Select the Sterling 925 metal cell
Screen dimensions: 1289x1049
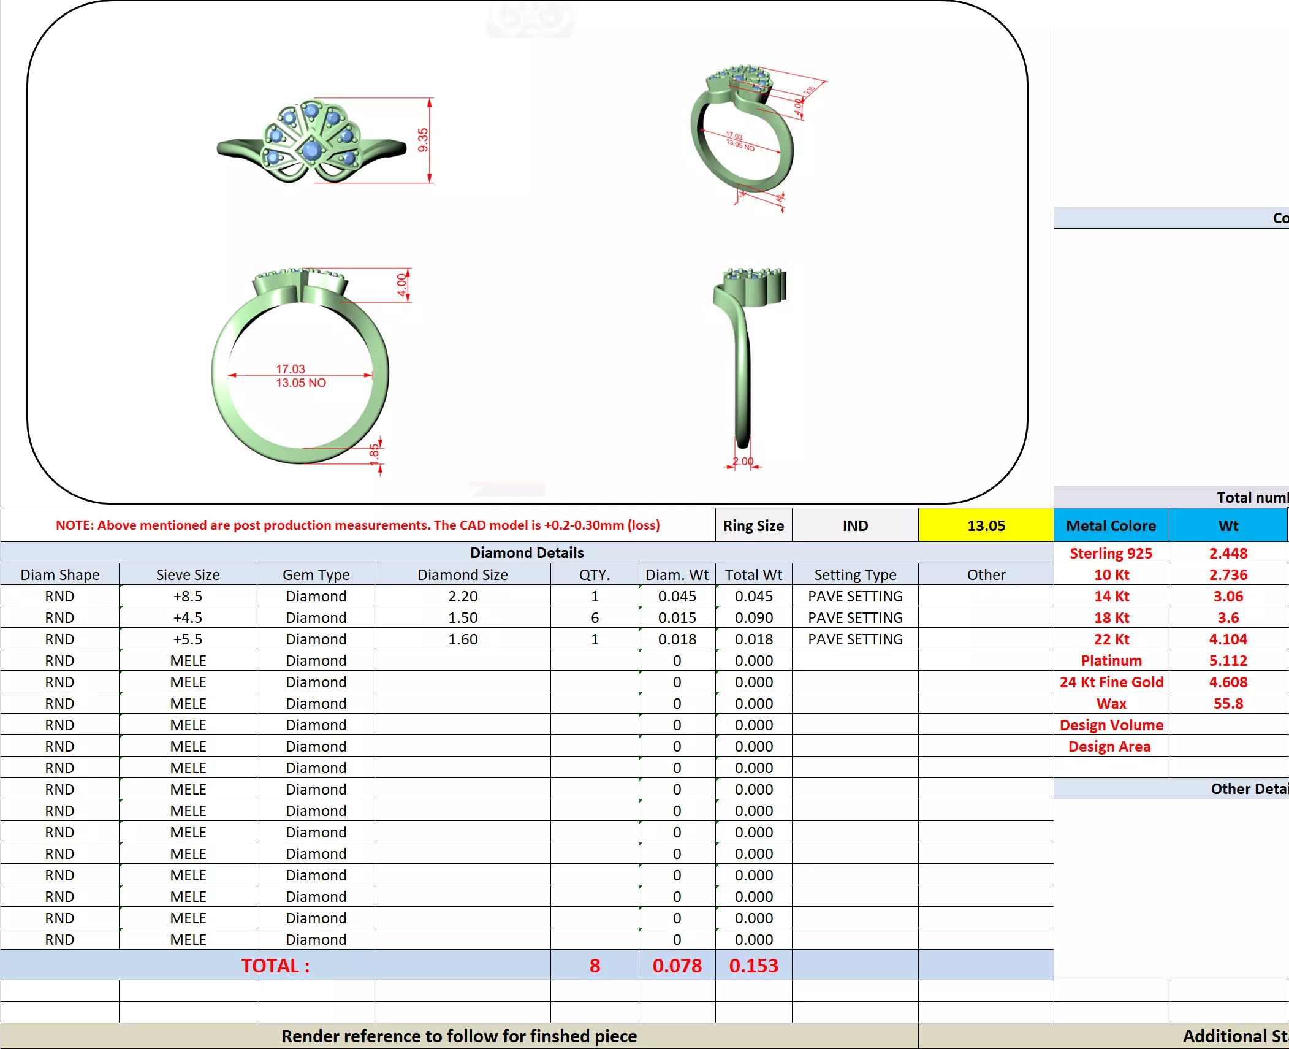pyautogui.click(x=1111, y=553)
